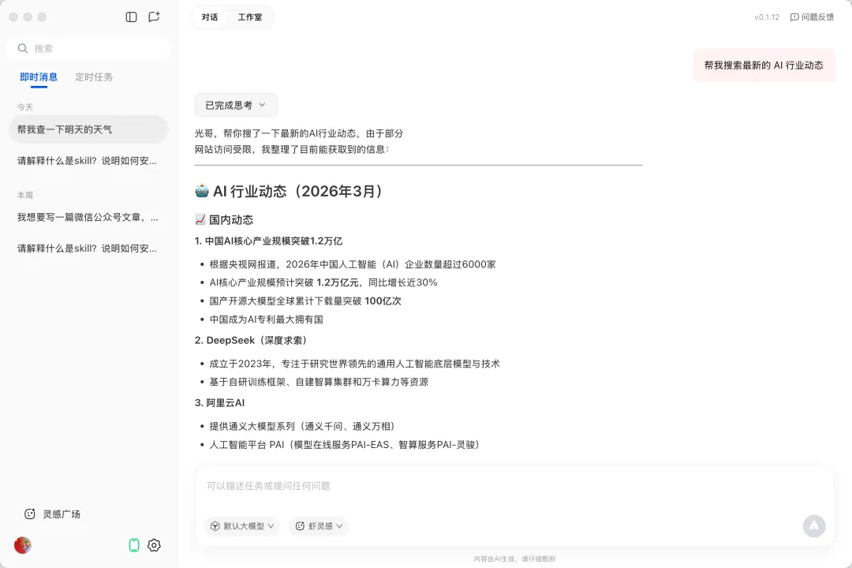
Task: Open the 灵感广场 link
Action: [x=62, y=514]
